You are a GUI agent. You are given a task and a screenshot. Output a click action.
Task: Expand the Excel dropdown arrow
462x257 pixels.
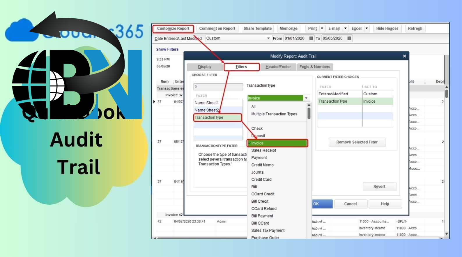[x=367, y=28]
